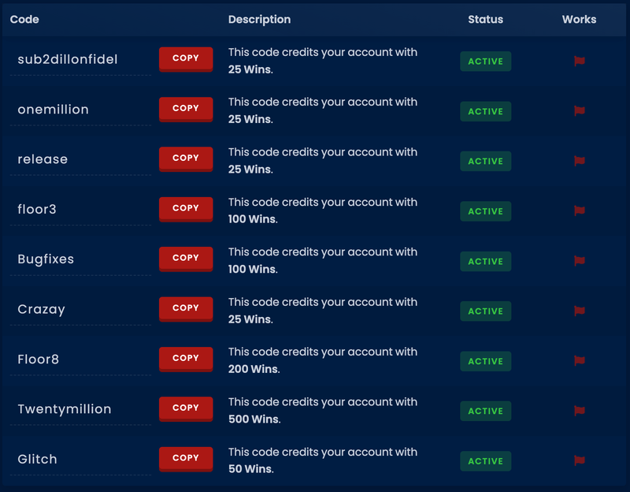Click the Description column header
Image resolution: width=630 pixels, height=492 pixels.
tap(260, 19)
